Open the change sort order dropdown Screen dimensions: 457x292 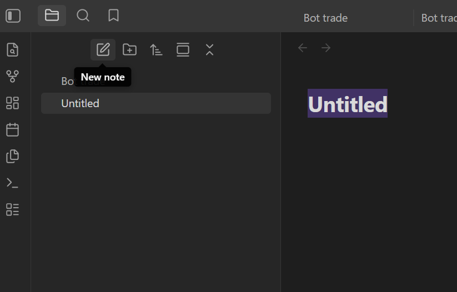(156, 49)
